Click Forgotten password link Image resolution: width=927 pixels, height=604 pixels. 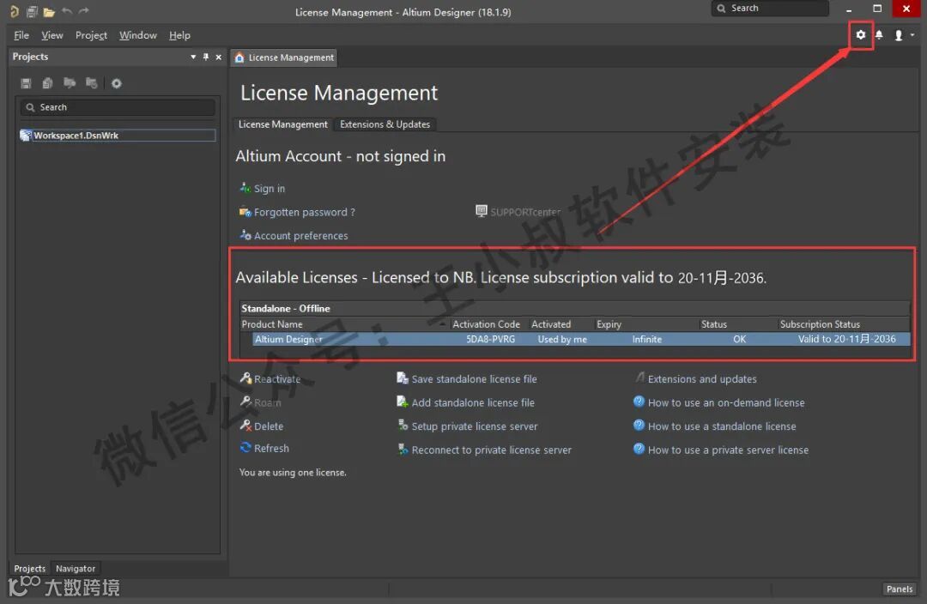pos(297,212)
